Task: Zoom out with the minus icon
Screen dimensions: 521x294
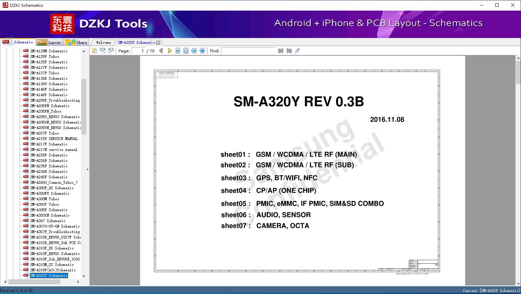Action: coord(194,51)
